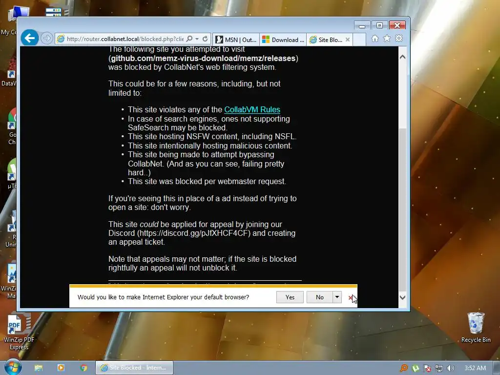Click the network connection tray icon

[439, 368]
